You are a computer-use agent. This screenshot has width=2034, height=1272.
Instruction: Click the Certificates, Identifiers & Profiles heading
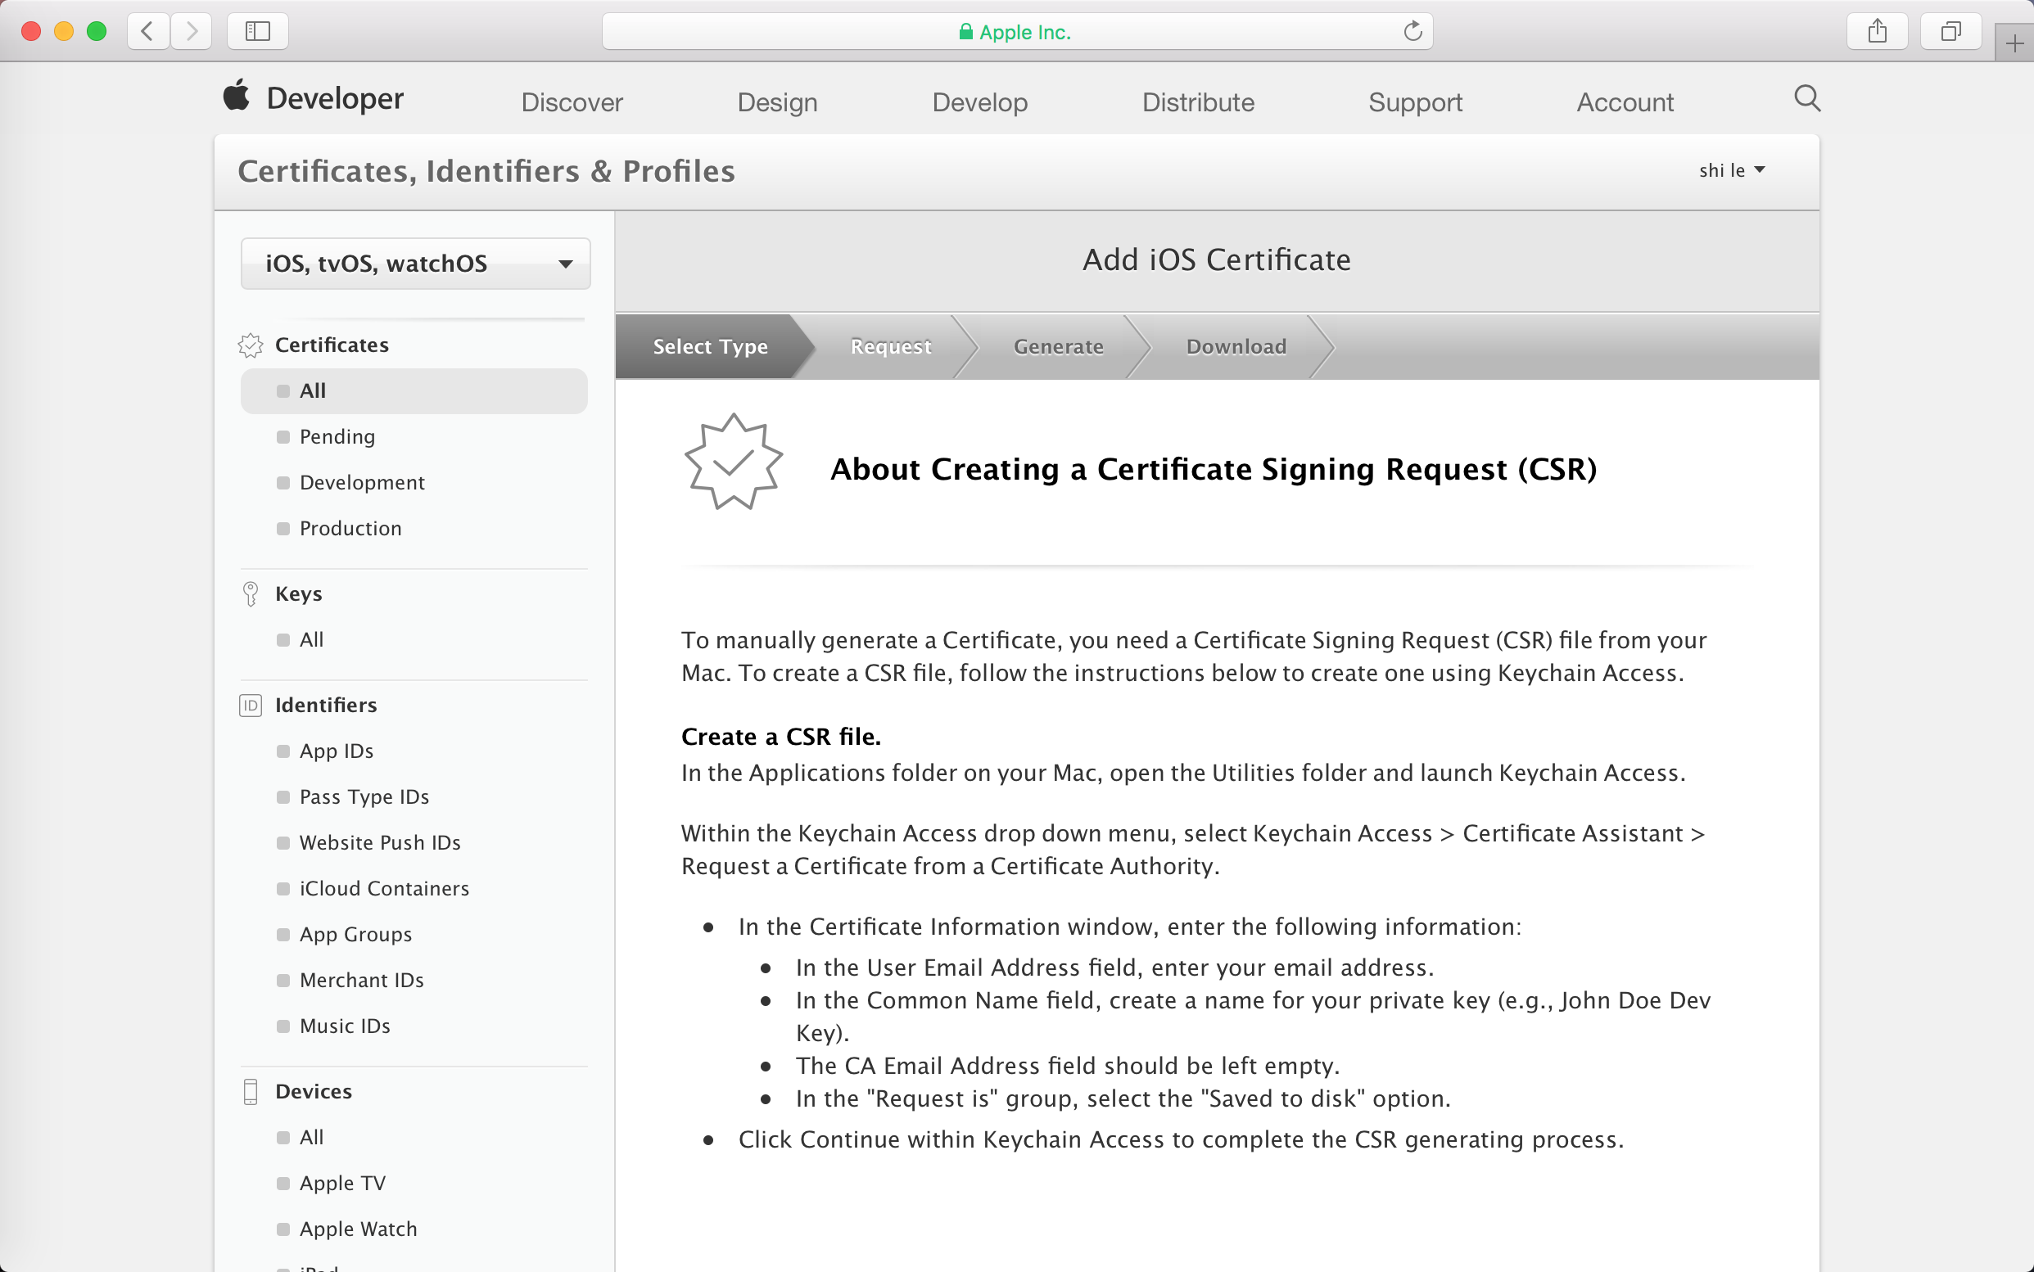tap(486, 171)
